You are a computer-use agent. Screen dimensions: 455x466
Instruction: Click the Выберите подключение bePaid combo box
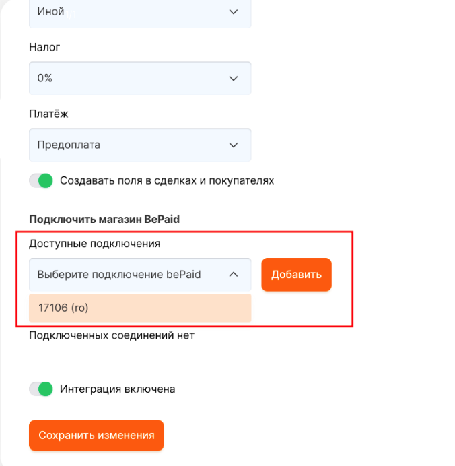(128, 275)
